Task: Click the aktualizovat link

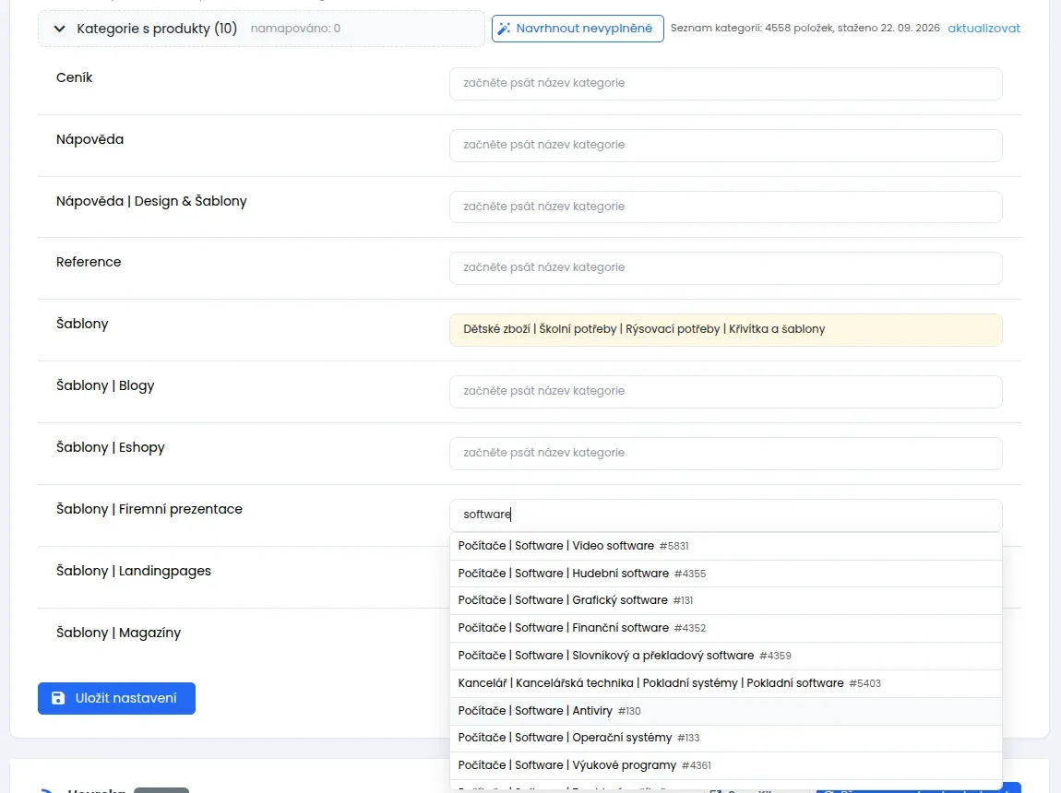Action: pos(984,29)
